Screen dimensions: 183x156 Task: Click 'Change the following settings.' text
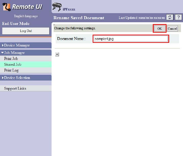75,28
